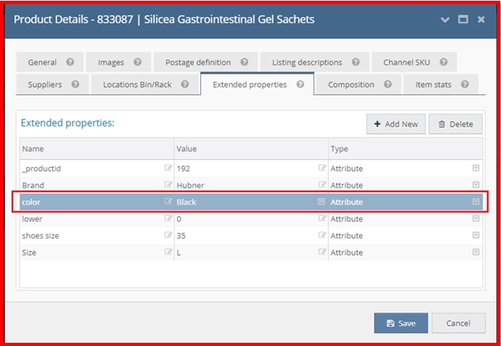Click help icon next to Postage definition

click(x=245, y=63)
